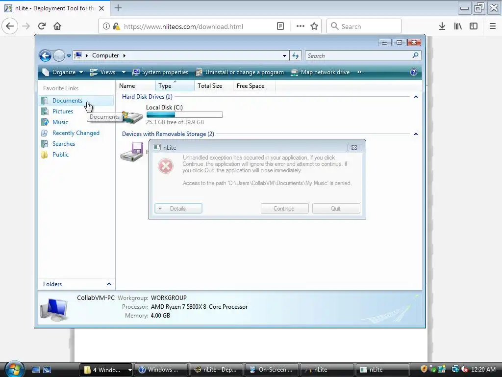Switch to Windows help taskbar button
The height and width of the screenshot is (377, 502).
(161, 370)
